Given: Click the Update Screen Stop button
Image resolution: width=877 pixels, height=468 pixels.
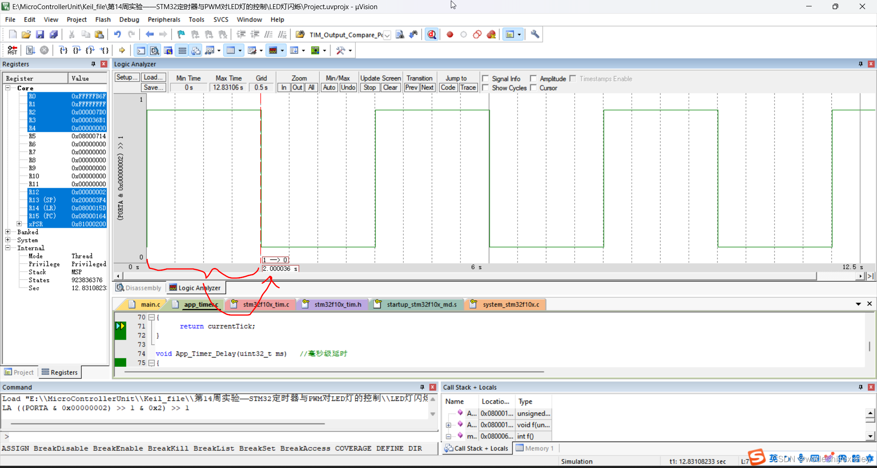Looking at the screenshot, I should coord(370,88).
